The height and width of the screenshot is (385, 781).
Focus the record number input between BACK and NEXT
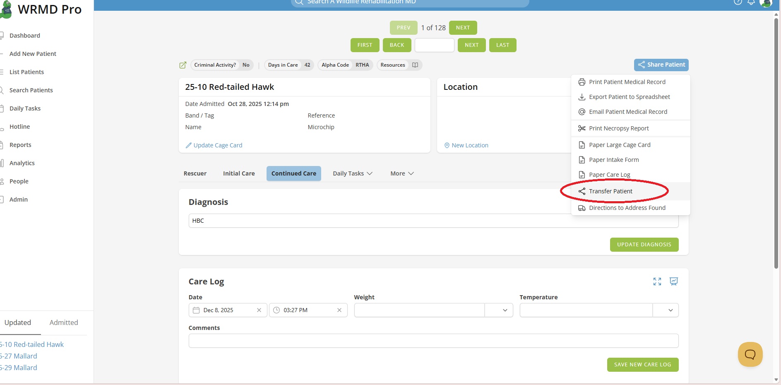point(434,45)
